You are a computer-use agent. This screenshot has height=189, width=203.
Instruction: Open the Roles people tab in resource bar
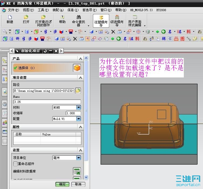[x=5, y=123]
